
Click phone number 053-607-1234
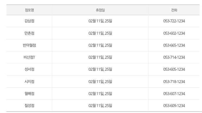tap(174, 94)
